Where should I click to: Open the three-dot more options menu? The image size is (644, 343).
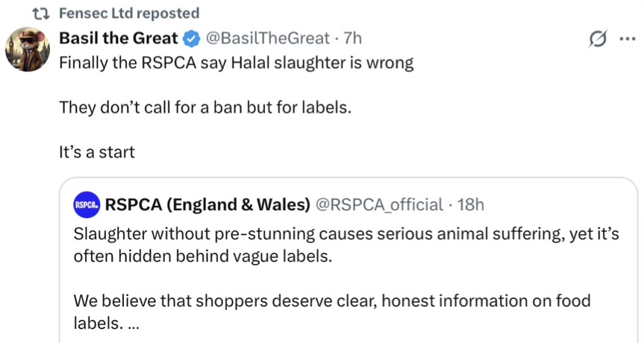click(x=625, y=40)
